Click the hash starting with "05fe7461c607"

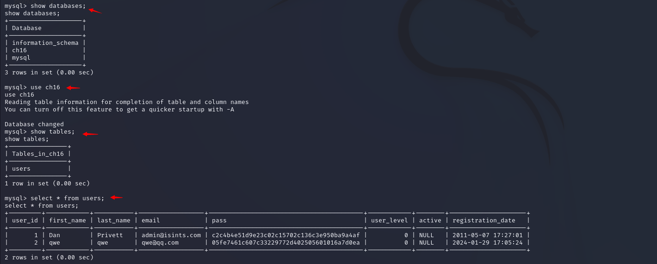click(286, 242)
